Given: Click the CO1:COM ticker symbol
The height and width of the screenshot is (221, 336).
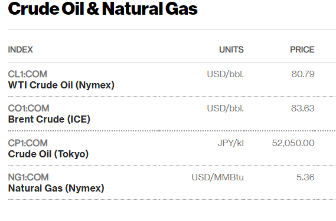Looking at the screenshot, I should point(28,108).
